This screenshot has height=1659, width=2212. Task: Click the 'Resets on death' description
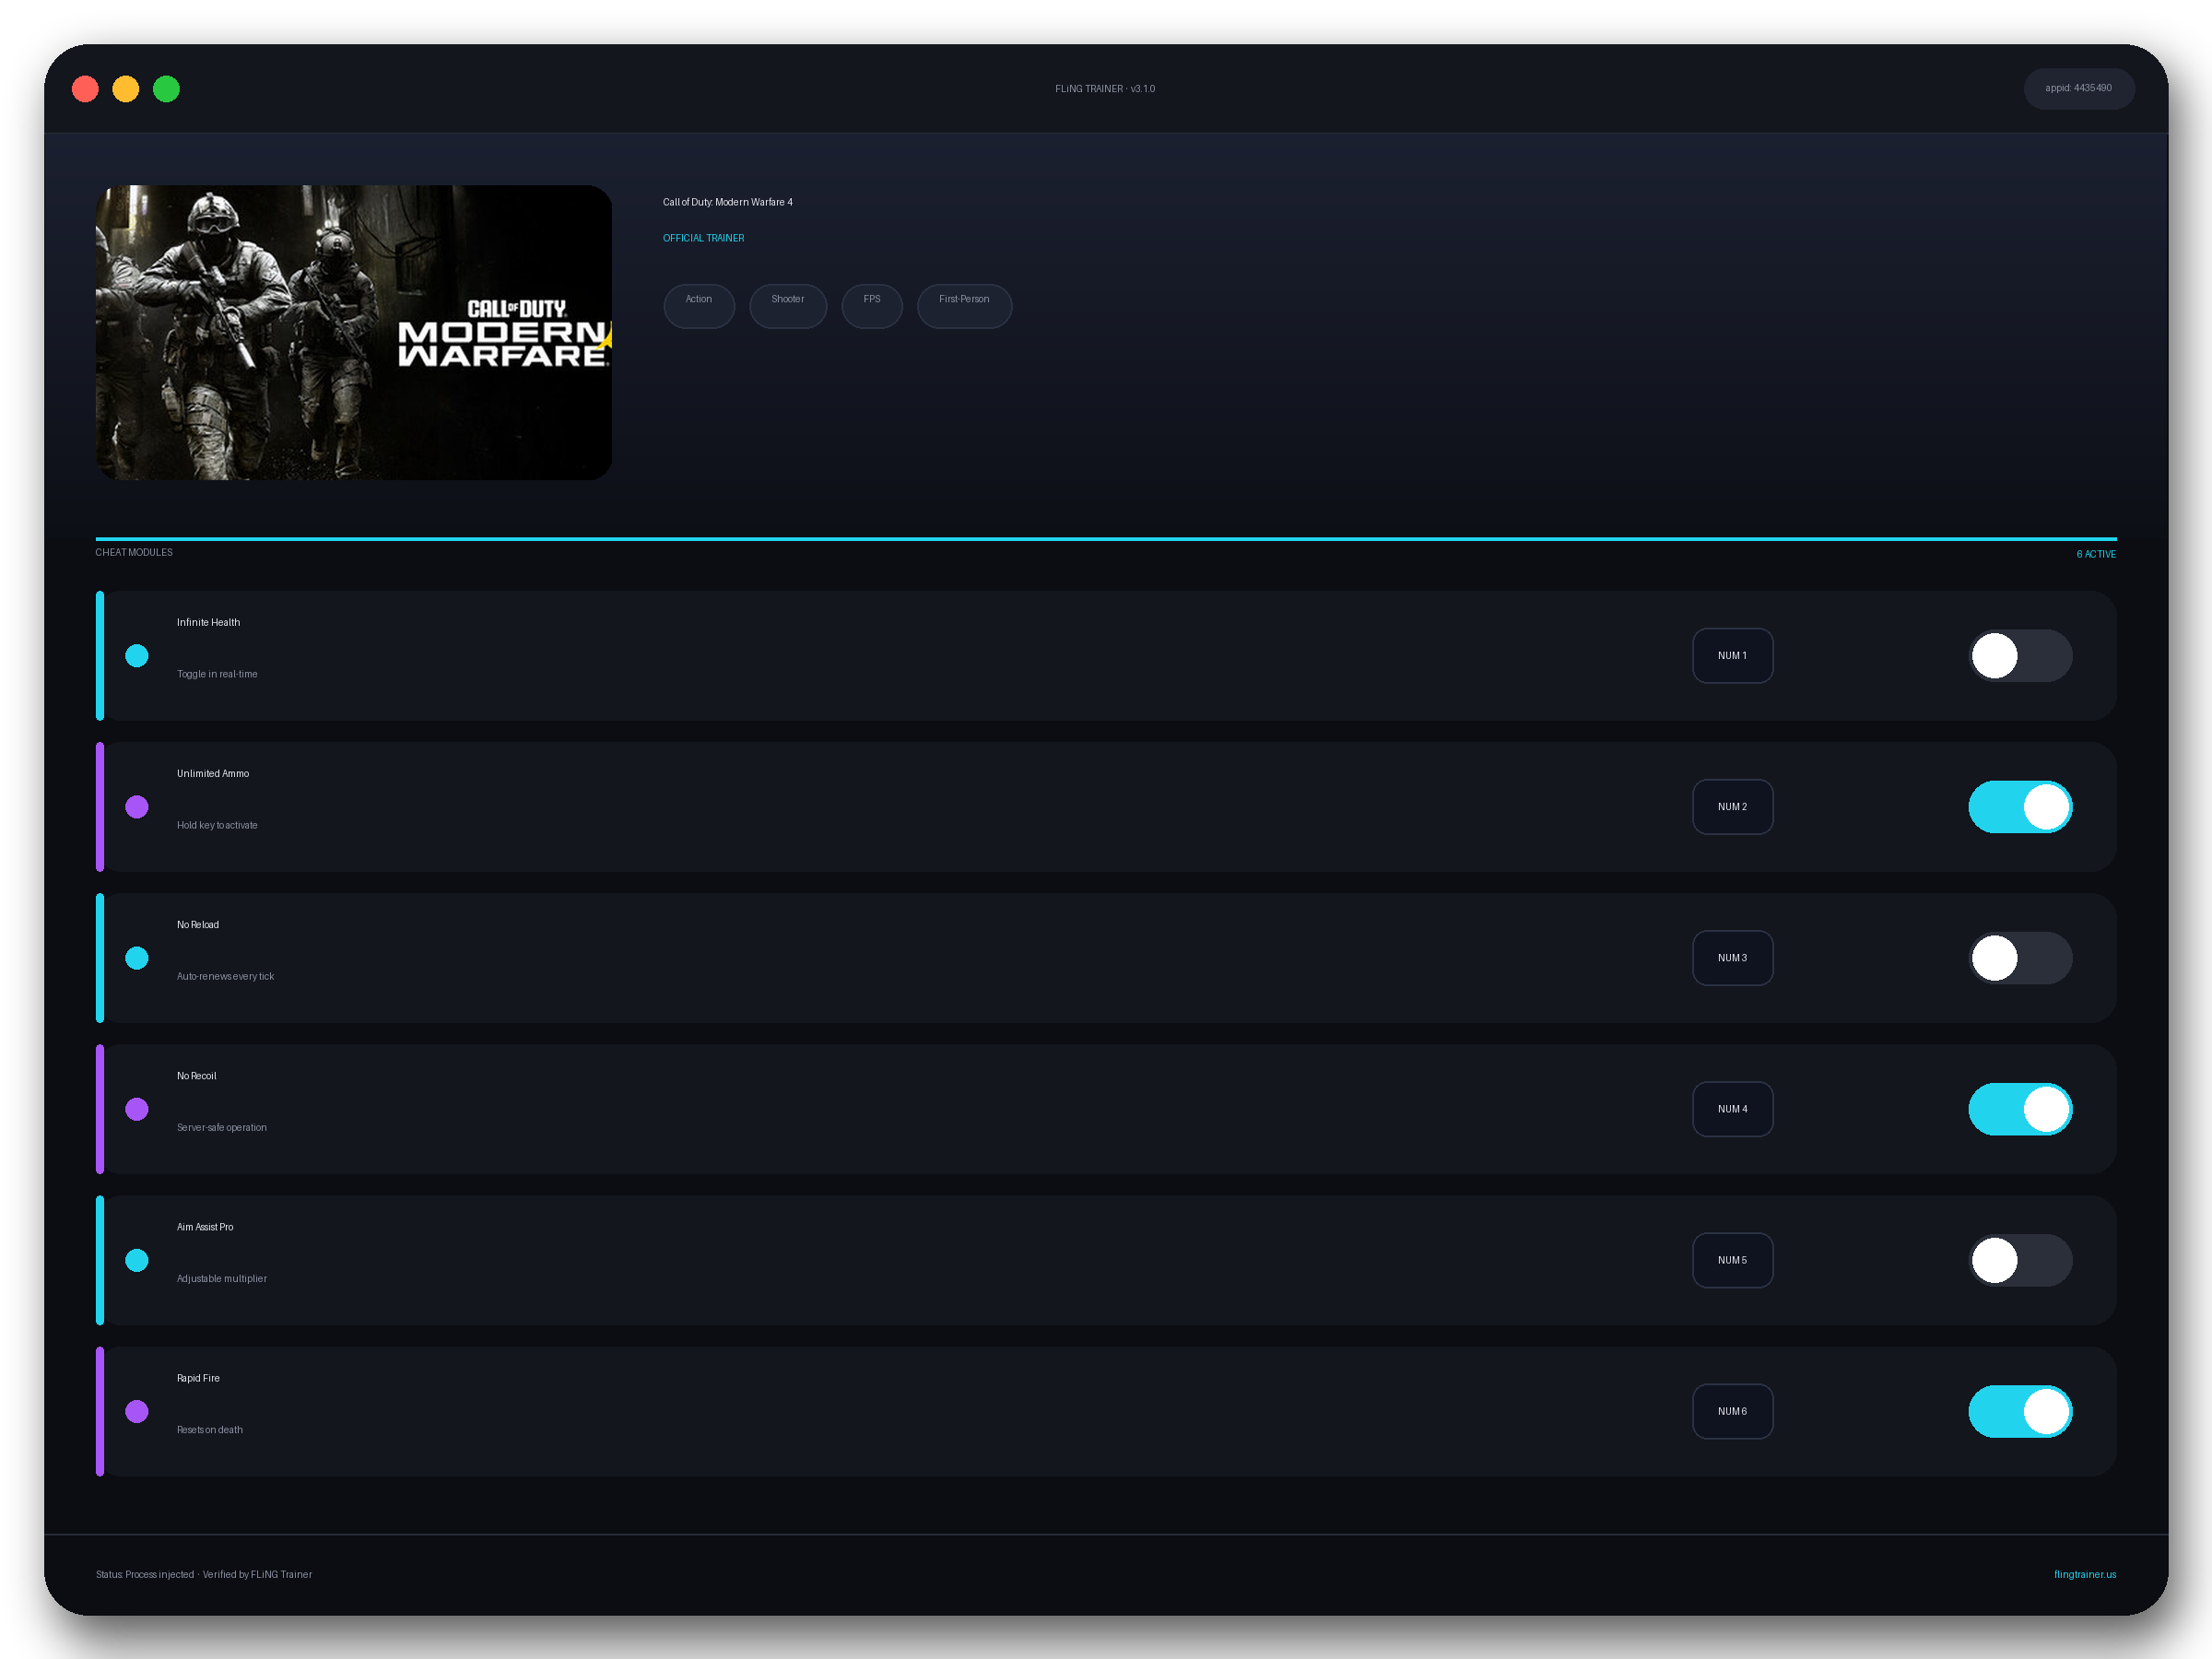click(x=210, y=1429)
